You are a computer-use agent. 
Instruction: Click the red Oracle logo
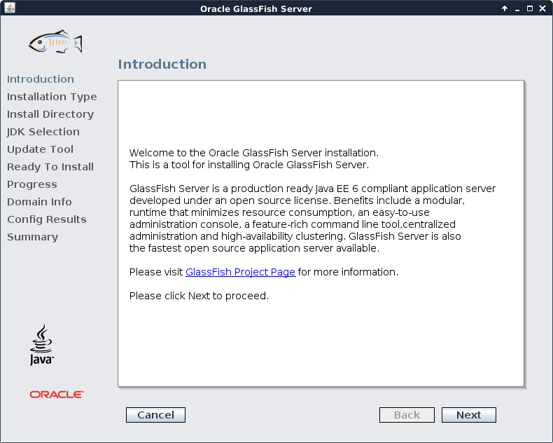coord(57,394)
